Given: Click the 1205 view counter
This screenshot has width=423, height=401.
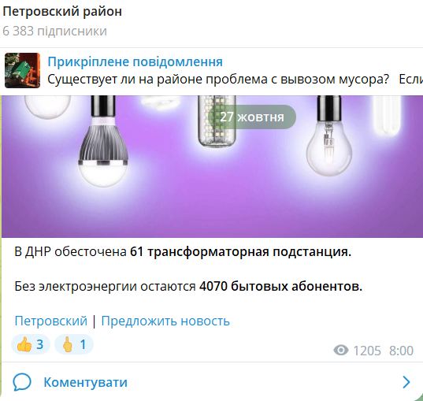Looking at the screenshot, I should click(x=367, y=351).
